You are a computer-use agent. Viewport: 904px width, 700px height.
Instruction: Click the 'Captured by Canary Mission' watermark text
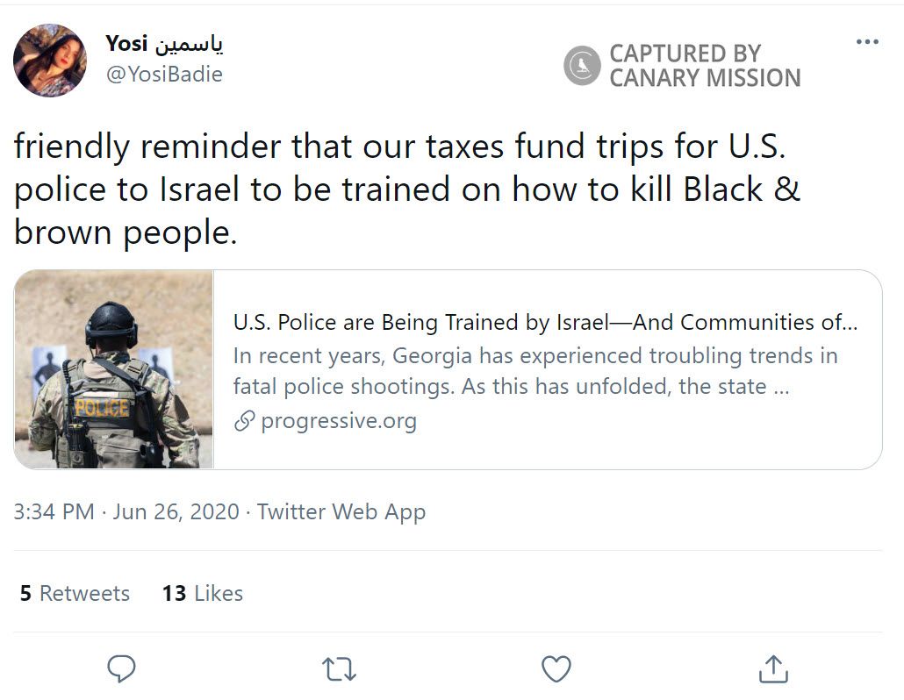click(704, 66)
